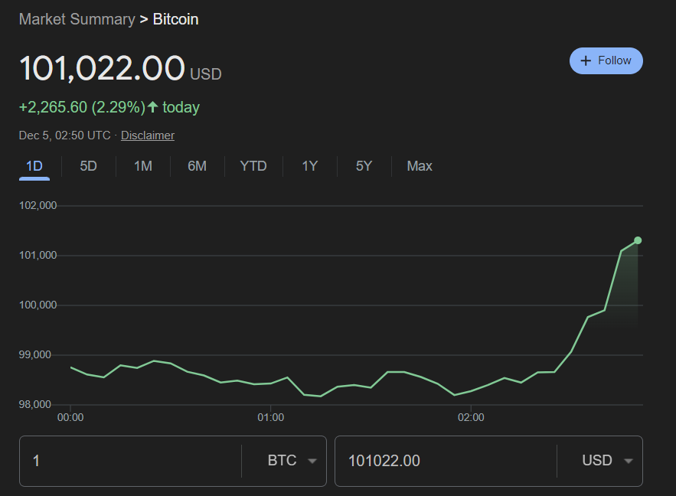Click the plus icon in Follow button
Screen dimensions: 676x496
(x=586, y=60)
